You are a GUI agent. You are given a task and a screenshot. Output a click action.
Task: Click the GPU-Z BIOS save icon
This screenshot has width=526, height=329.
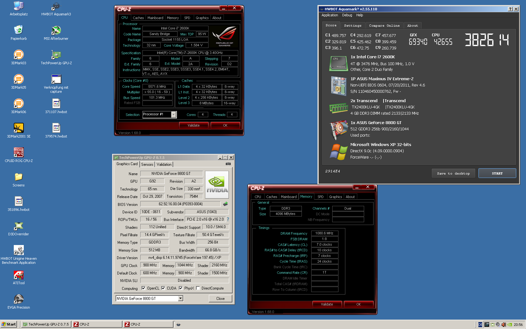click(x=225, y=204)
